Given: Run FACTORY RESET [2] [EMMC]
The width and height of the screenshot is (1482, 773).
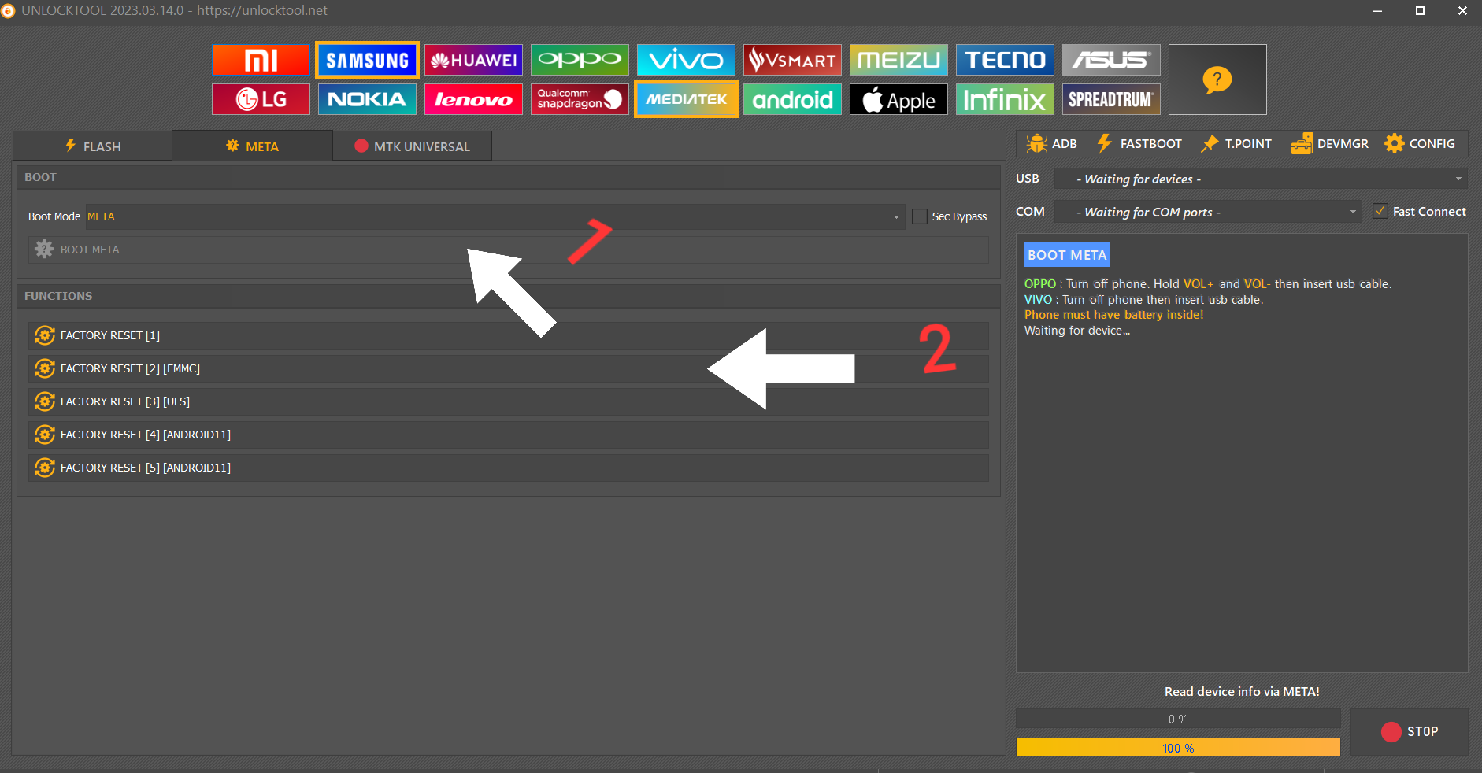Looking at the screenshot, I should pos(509,368).
